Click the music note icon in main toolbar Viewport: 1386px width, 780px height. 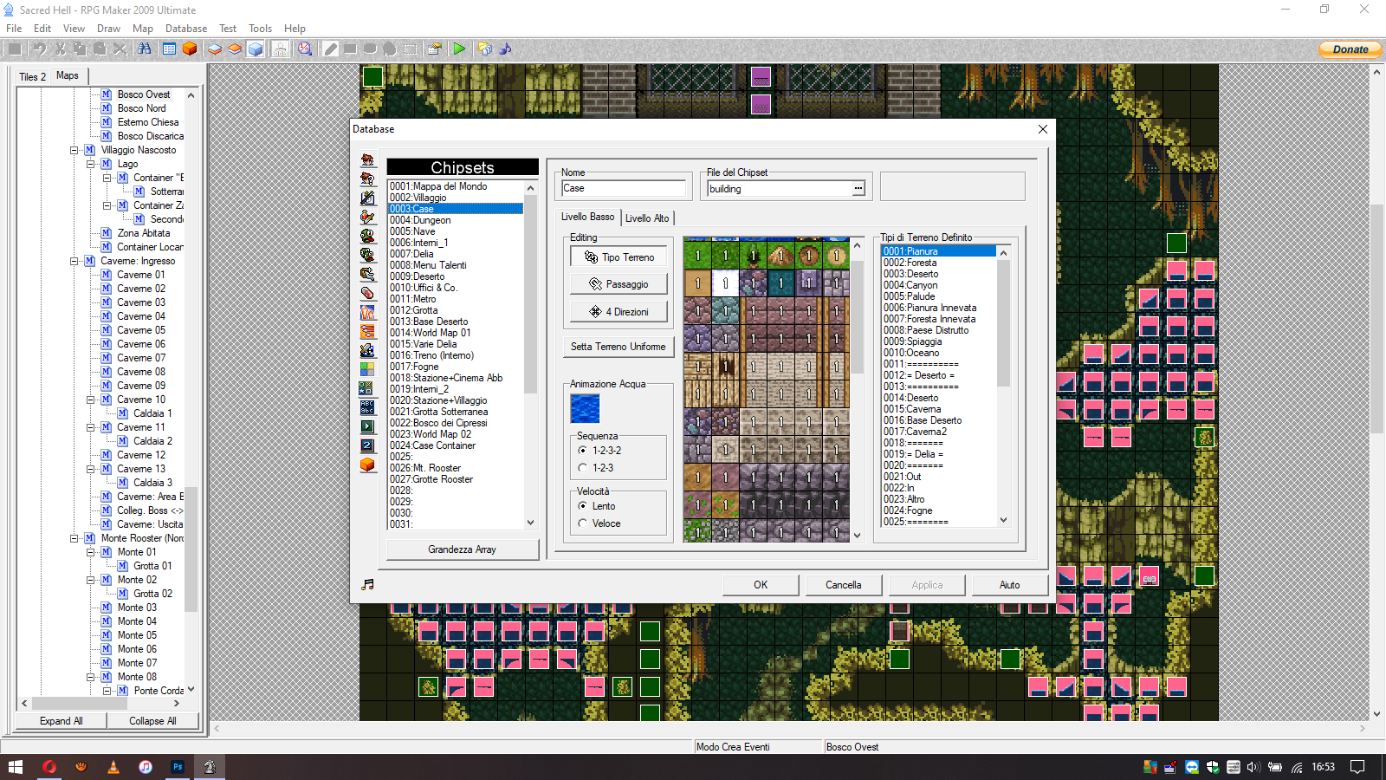point(505,49)
